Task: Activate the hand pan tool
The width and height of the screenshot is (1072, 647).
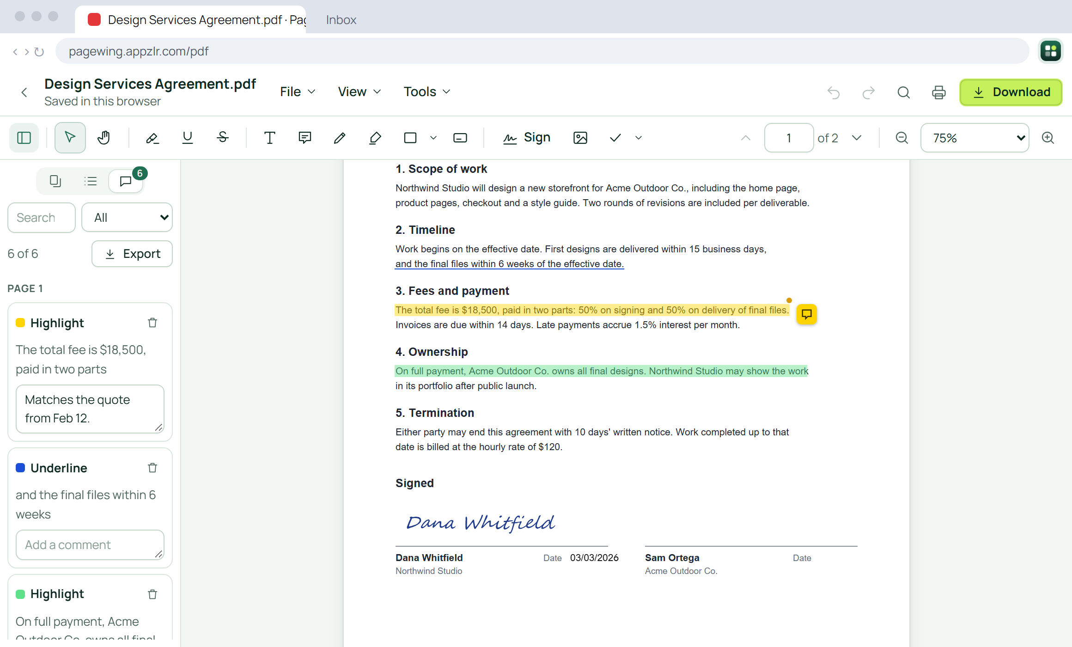Action: [x=104, y=138]
